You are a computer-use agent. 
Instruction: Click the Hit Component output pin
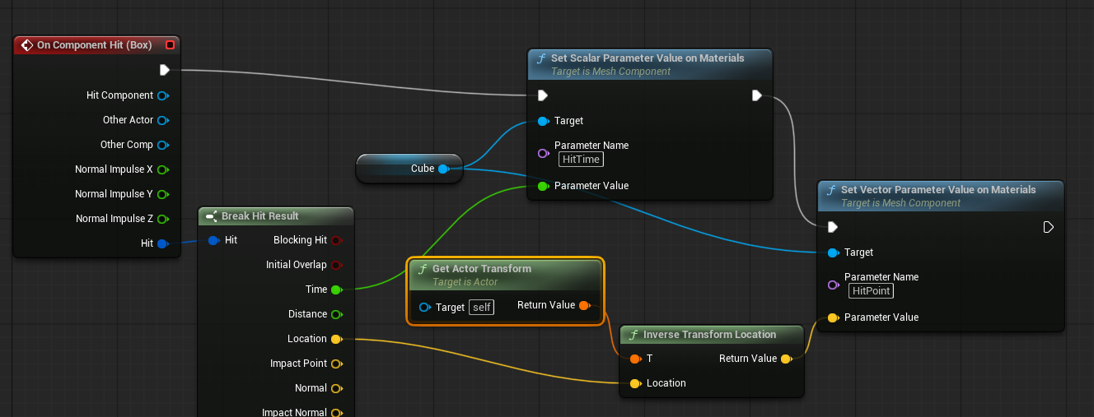pyautogui.click(x=162, y=95)
